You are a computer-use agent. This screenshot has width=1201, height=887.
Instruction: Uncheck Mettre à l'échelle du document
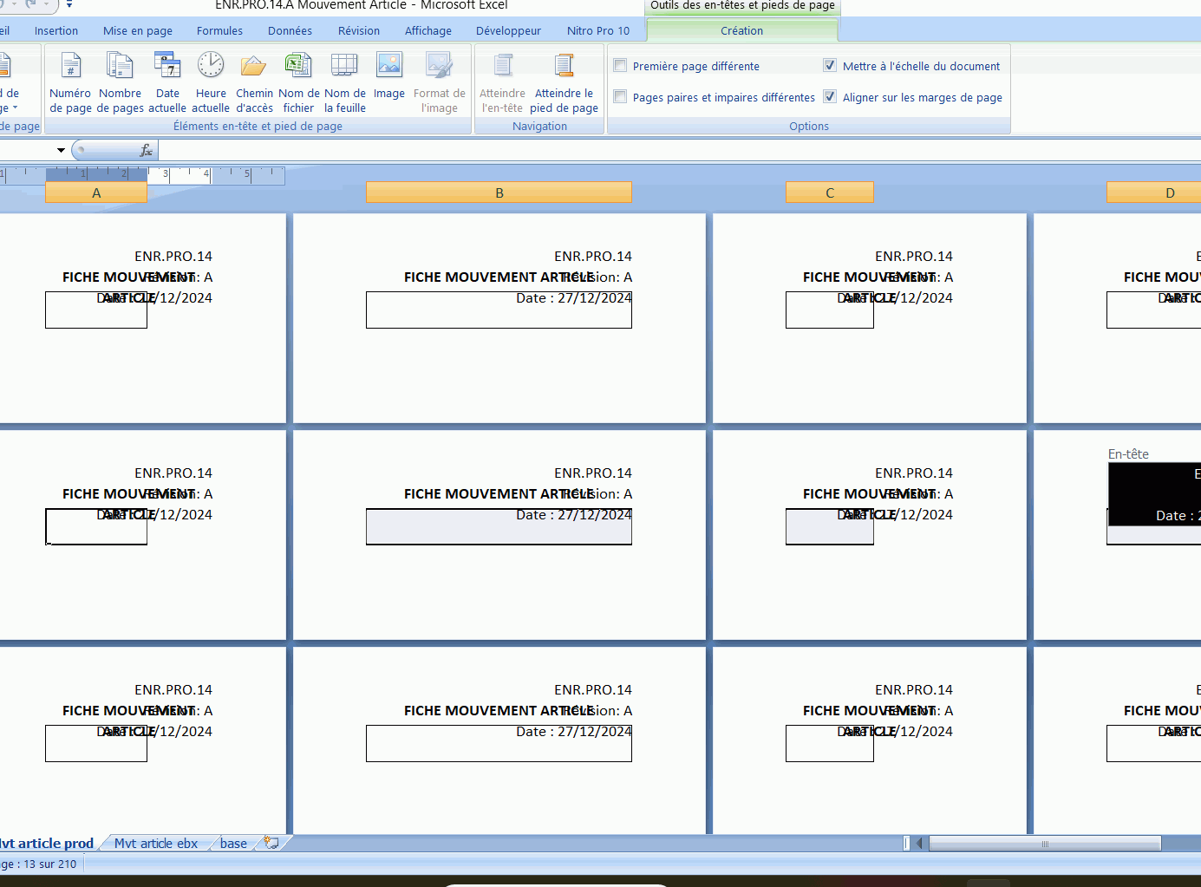coord(830,65)
